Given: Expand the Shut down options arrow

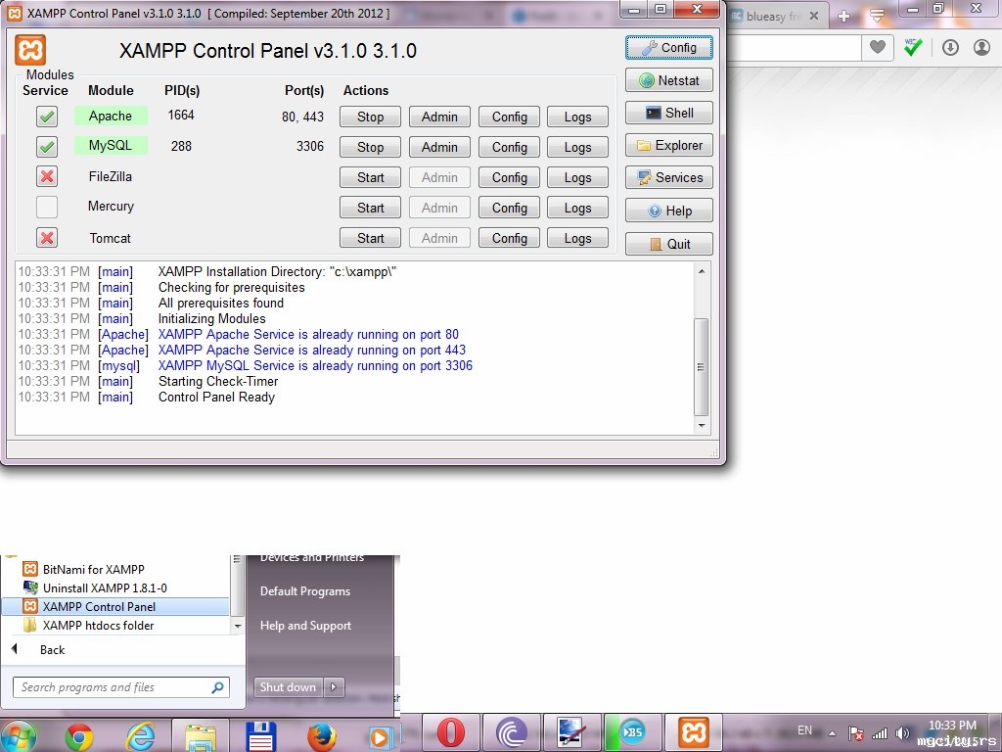Looking at the screenshot, I should [335, 687].
